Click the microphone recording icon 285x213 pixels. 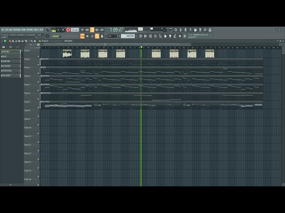point(186,30)
